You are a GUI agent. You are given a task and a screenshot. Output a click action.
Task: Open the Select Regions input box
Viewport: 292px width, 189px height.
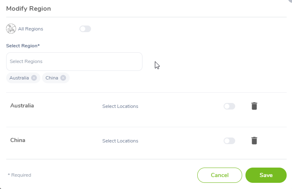(74, 61)
